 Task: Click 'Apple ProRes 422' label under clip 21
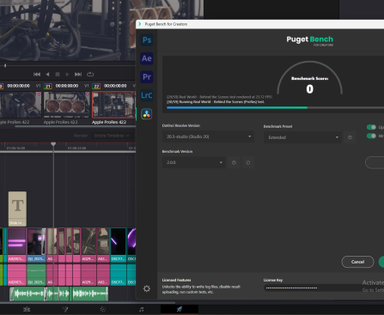[60, 122]
